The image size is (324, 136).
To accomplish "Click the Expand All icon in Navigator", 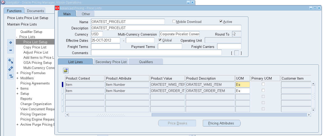I will coord(11,69).
